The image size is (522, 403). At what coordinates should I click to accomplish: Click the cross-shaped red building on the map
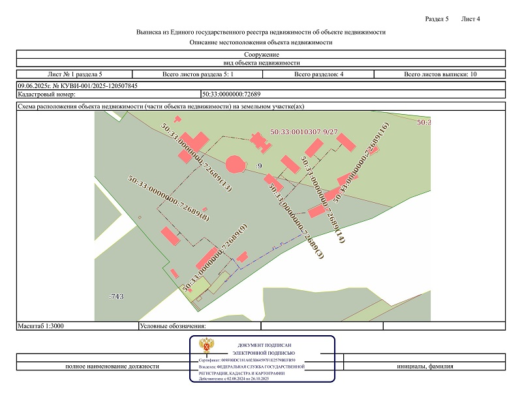click(x=258, y=140)
